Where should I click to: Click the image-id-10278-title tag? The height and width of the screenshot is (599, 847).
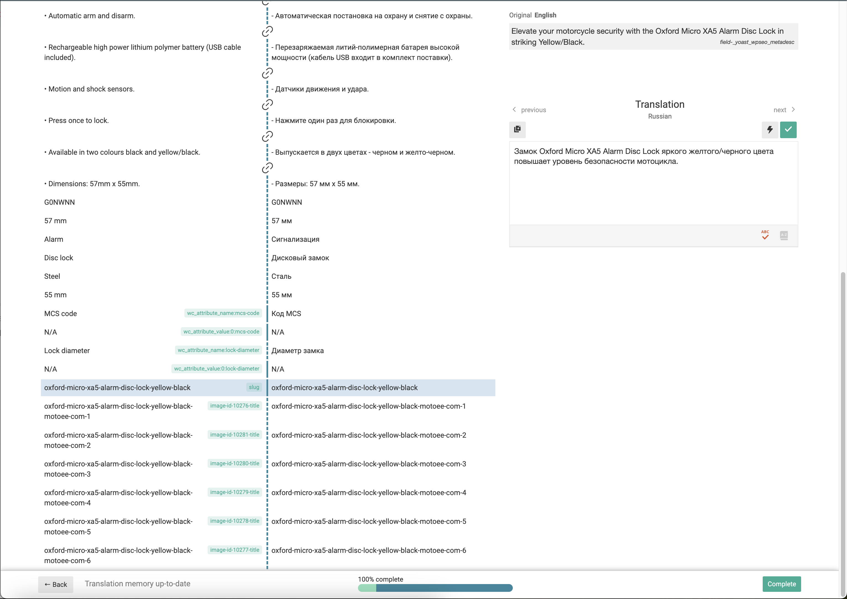point(235,521)
